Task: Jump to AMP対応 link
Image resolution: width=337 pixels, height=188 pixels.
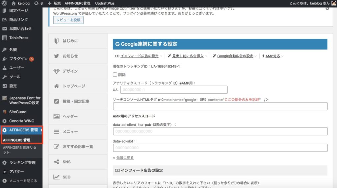Action: [272, 56]
